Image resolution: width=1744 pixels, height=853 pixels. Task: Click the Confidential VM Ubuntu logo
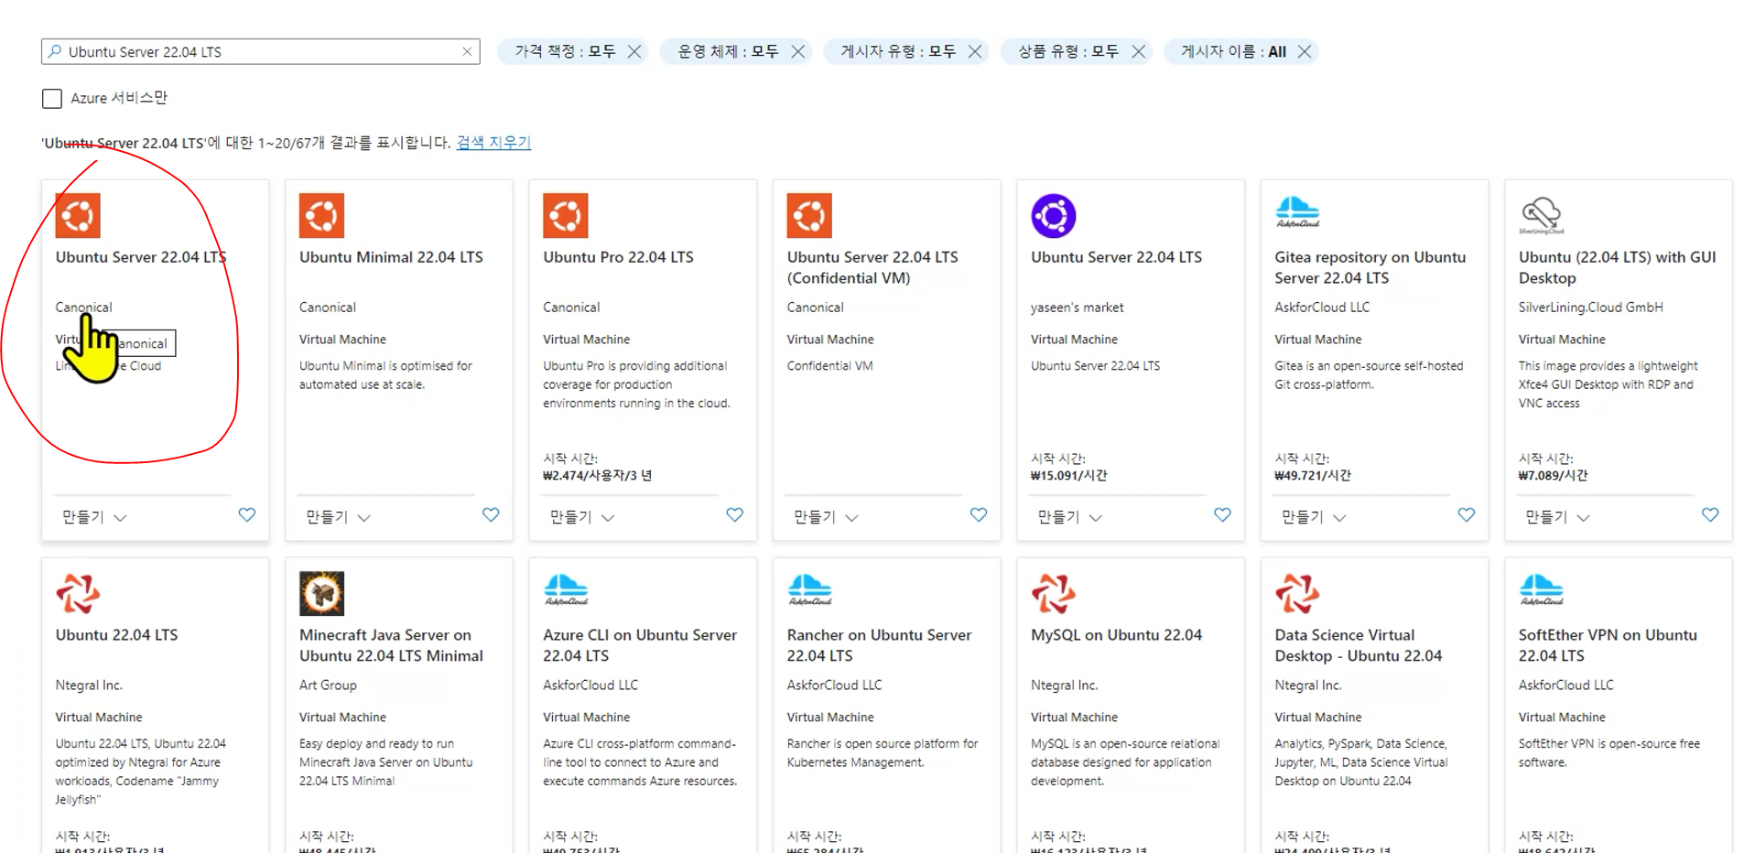click(x=809, y=216)
